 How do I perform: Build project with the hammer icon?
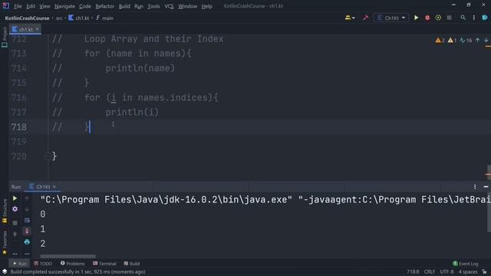coord(365,18)
